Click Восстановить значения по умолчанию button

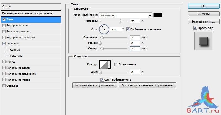pyautogui.click(x=148, y=85)
